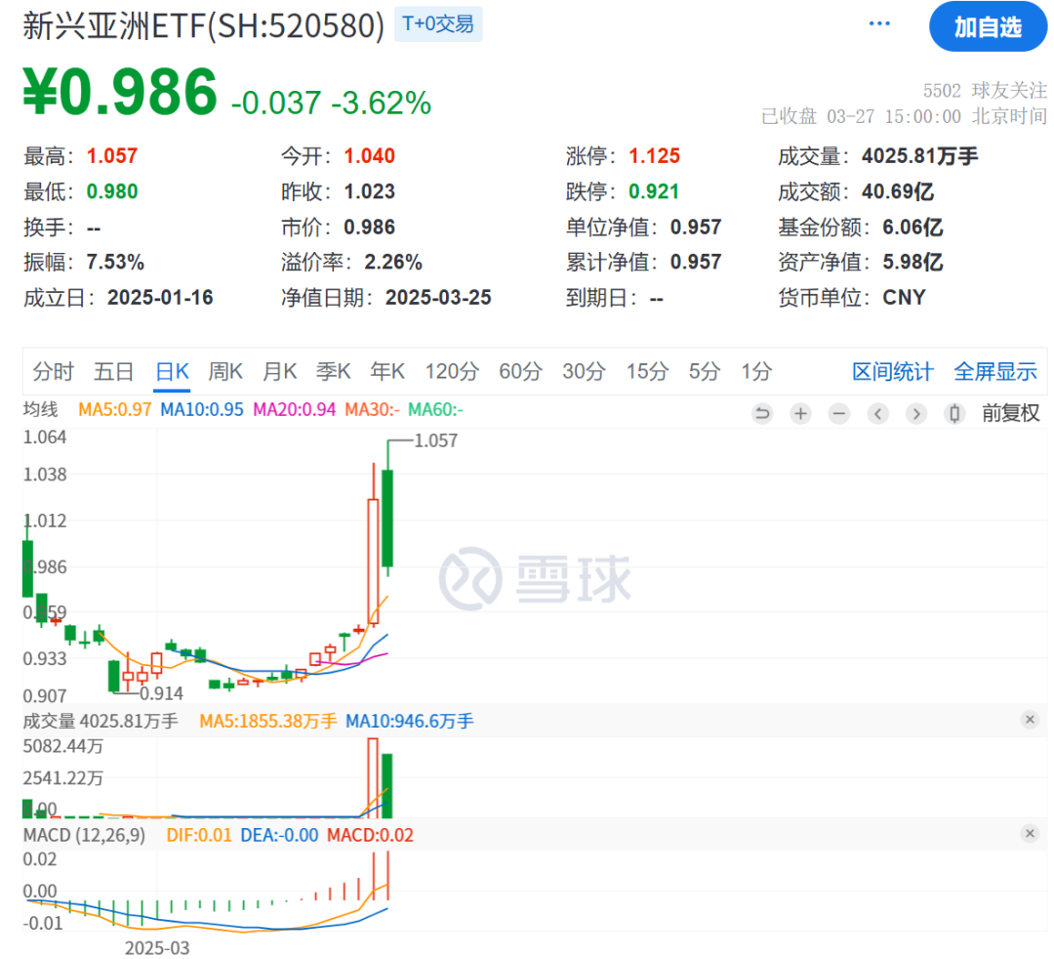Viewport: 1054px width, 959px height.
Task: Switch to the 5分 interval tab
Action: click(x=705, y=371)
